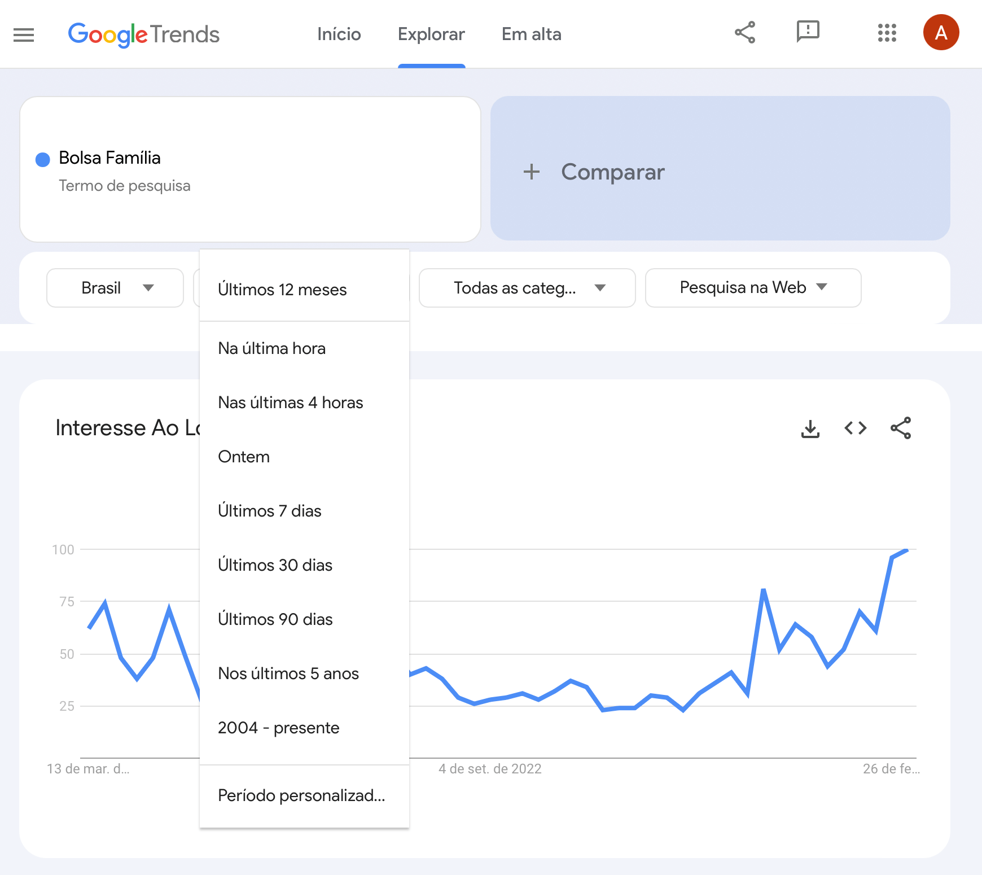
Task: Click the Termo de pesquisa label
Action: (x=125, y=186)
